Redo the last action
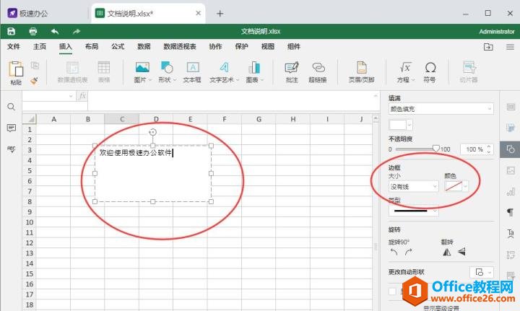Viewport: 520px width, 311px height. [77, 32]
